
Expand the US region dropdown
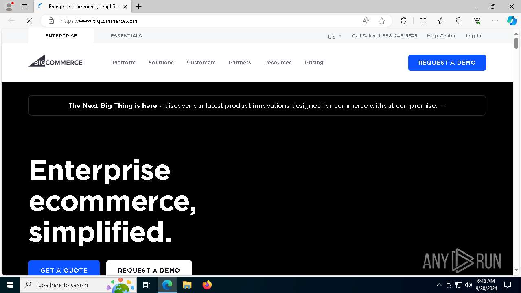click(335, 36)
